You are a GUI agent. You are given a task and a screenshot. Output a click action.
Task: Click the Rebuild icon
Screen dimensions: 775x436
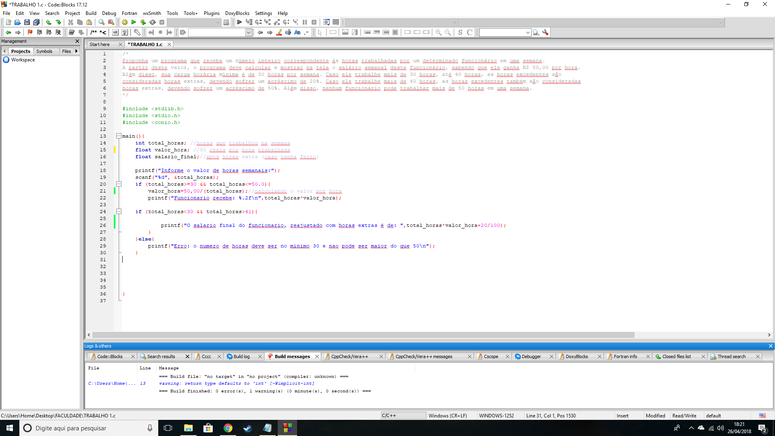(153, 22)
